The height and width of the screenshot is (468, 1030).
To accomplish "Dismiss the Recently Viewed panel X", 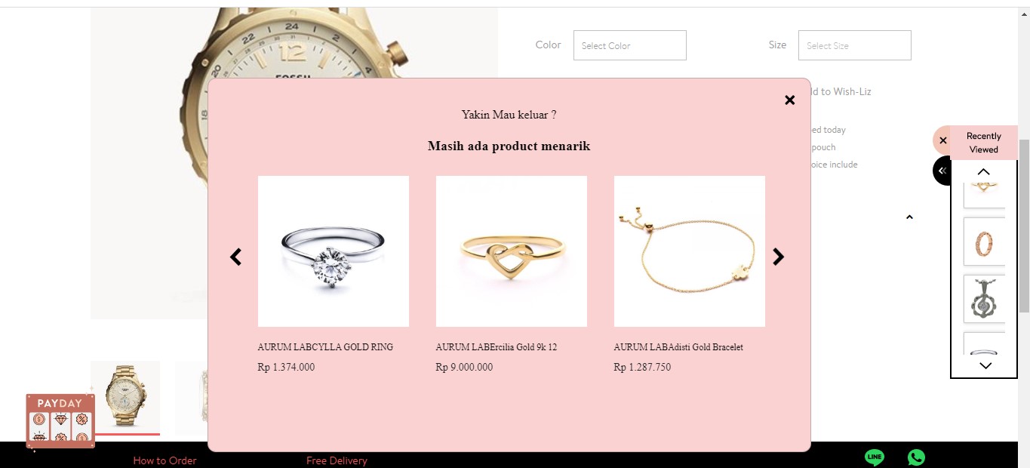I will click(x=942, y=140).
